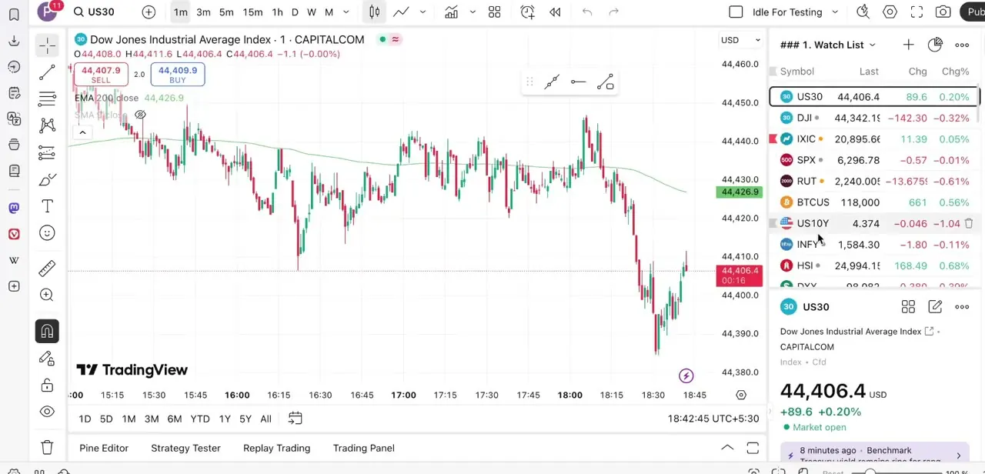Viewport: 985px width, 474px height.
Task: Click the compare or add symbol plus icon
Action: click(149, 12)
